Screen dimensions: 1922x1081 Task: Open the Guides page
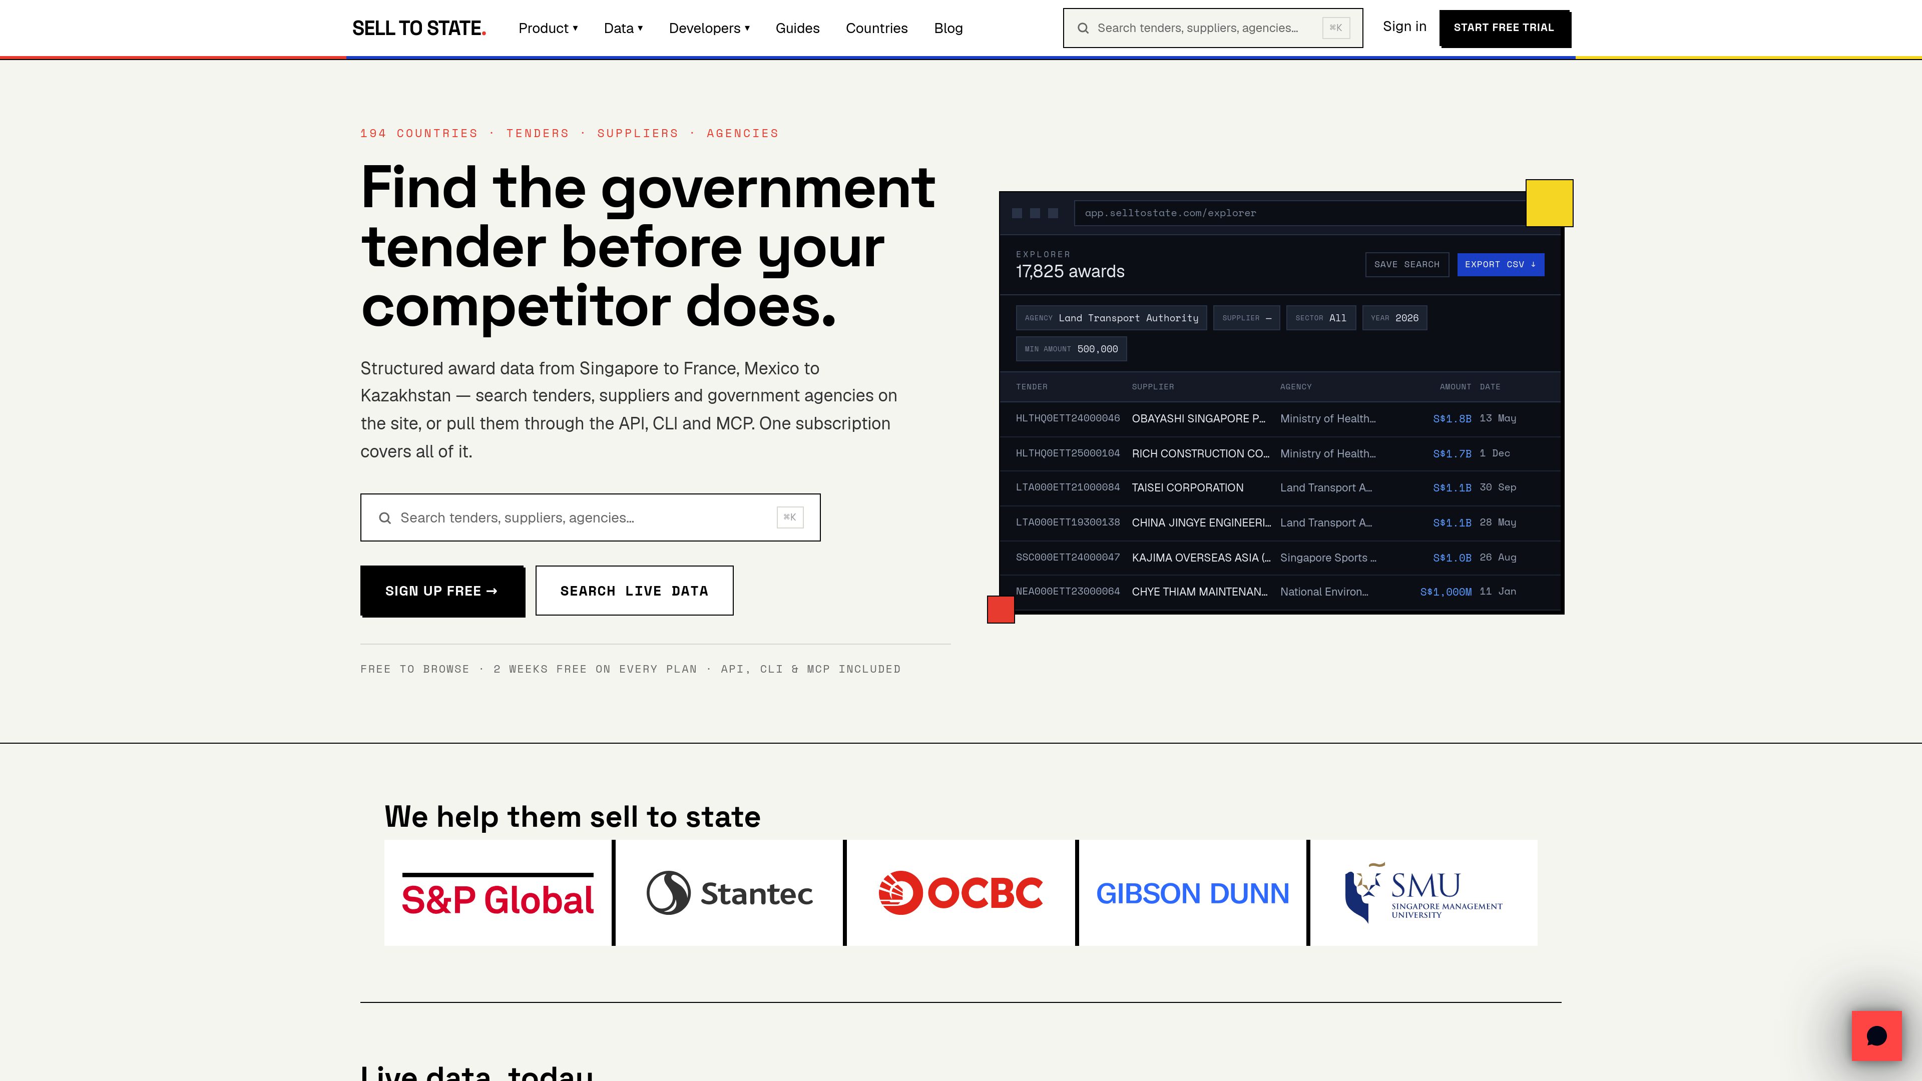tap(797, 29)
